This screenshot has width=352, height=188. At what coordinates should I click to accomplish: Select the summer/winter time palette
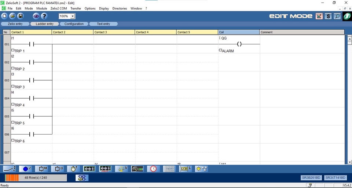pyautogui.click(x=201, y=169)
